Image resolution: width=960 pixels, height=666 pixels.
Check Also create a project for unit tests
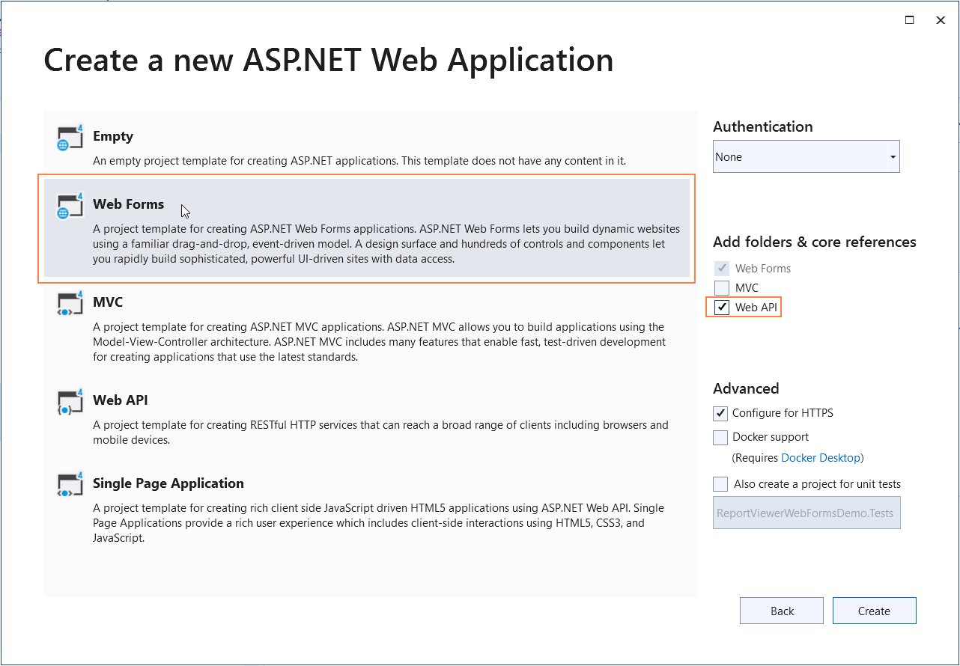720,484
